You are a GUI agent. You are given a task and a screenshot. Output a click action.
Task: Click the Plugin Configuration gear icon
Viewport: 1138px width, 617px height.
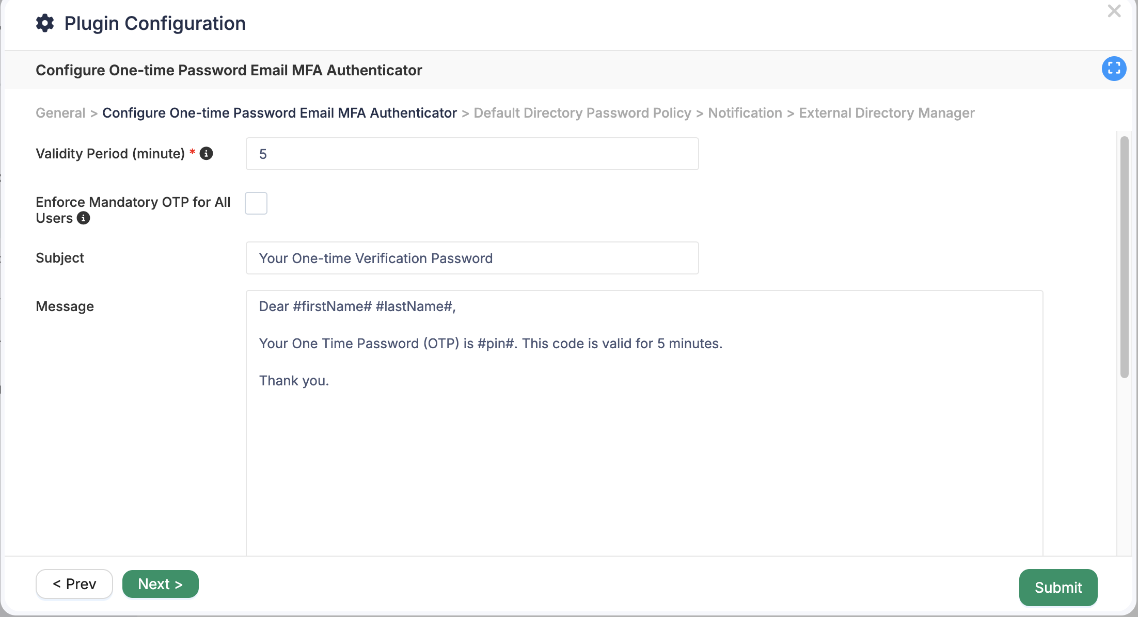coord(45,23)
